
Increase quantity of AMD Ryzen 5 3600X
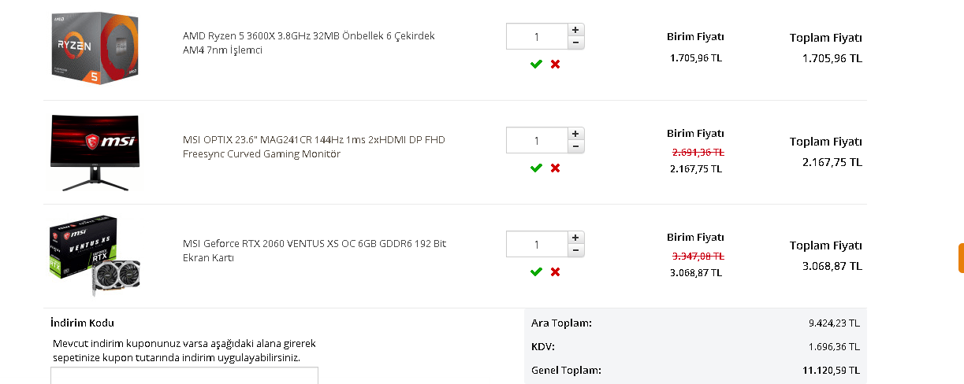pos(575,30)
